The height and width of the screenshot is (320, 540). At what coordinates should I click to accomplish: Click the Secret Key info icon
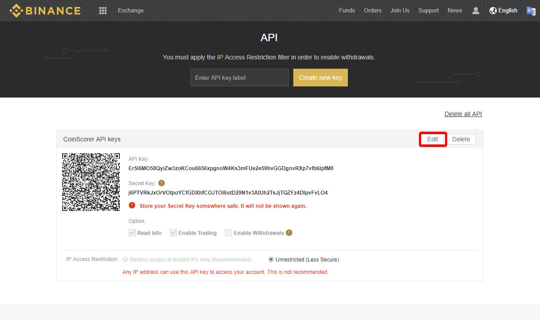(162, 183)
